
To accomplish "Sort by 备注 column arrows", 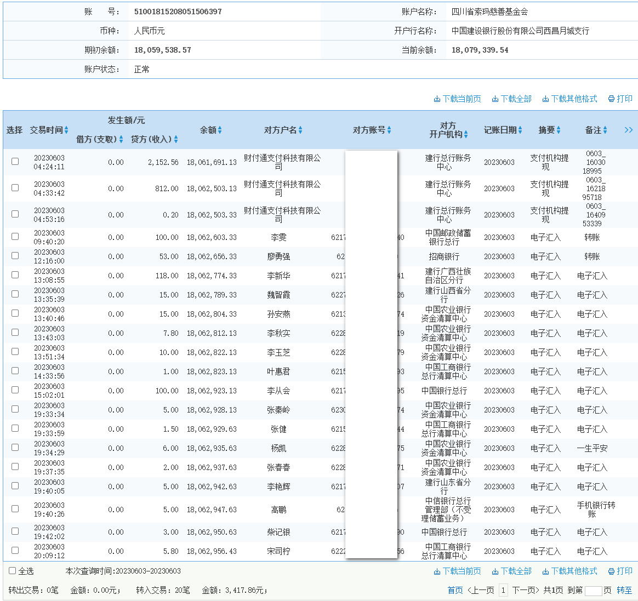I will click(x=605, y=130).
